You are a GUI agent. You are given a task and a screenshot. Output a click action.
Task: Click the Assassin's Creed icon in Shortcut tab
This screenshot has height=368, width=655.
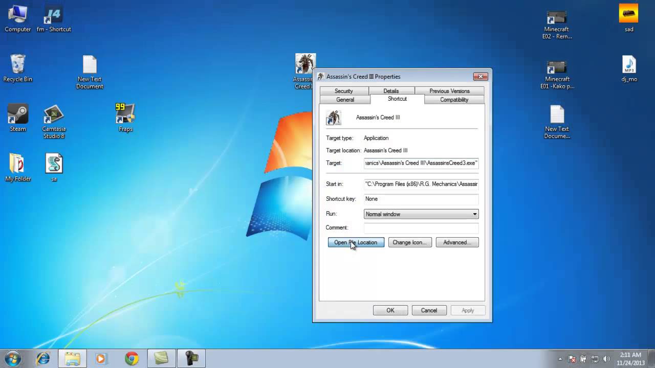click(x=334, y=118)
